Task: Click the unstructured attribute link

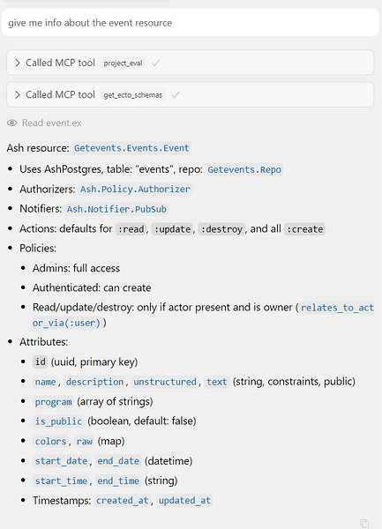Action: (165, 382)
